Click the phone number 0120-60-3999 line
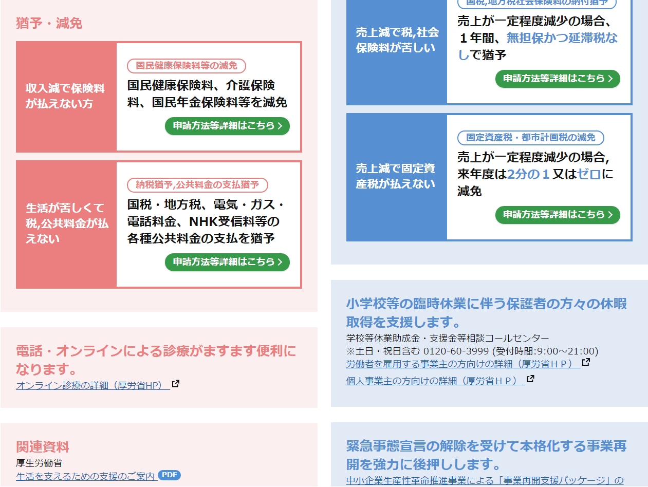 [472, 351]
